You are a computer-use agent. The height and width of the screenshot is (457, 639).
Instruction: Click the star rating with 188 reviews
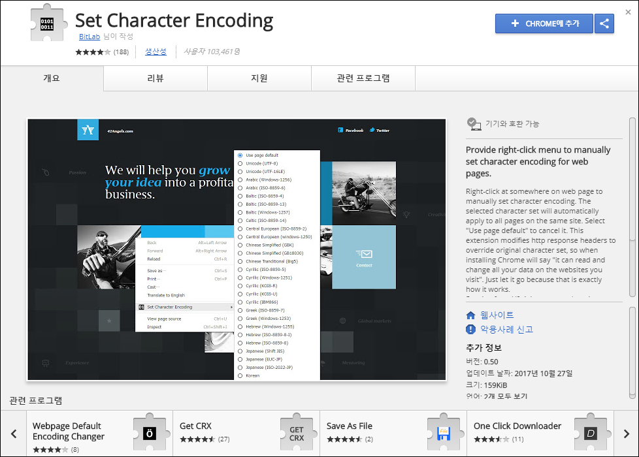coord(102,52)
